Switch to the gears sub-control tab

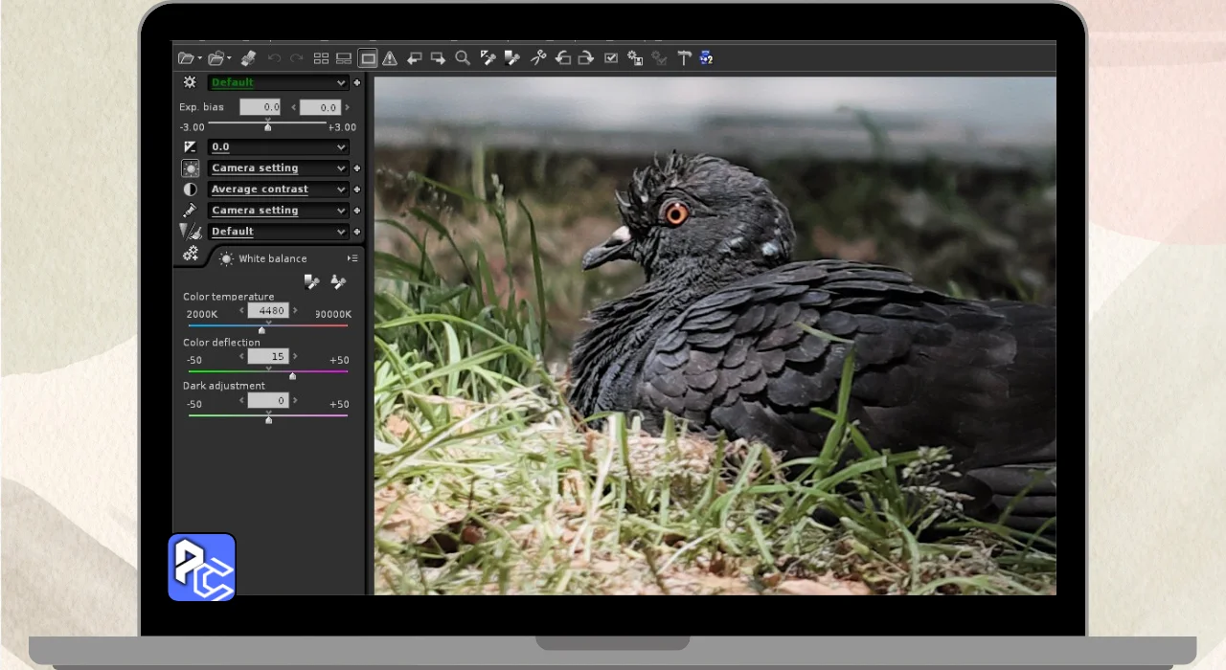coord(191,254)
